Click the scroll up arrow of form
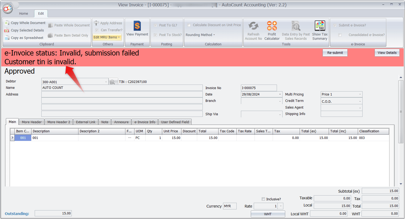The height and width of the screenshot is (219, 405). (401, 77)
